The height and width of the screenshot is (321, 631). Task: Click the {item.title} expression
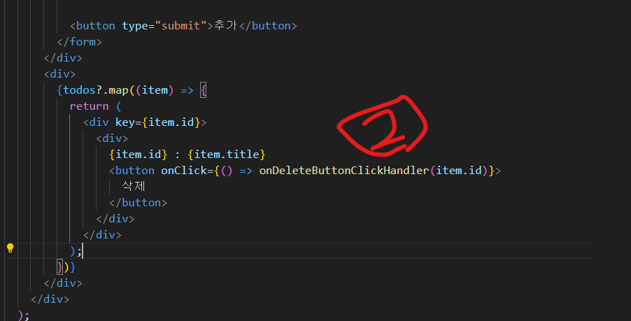point(227,155)
